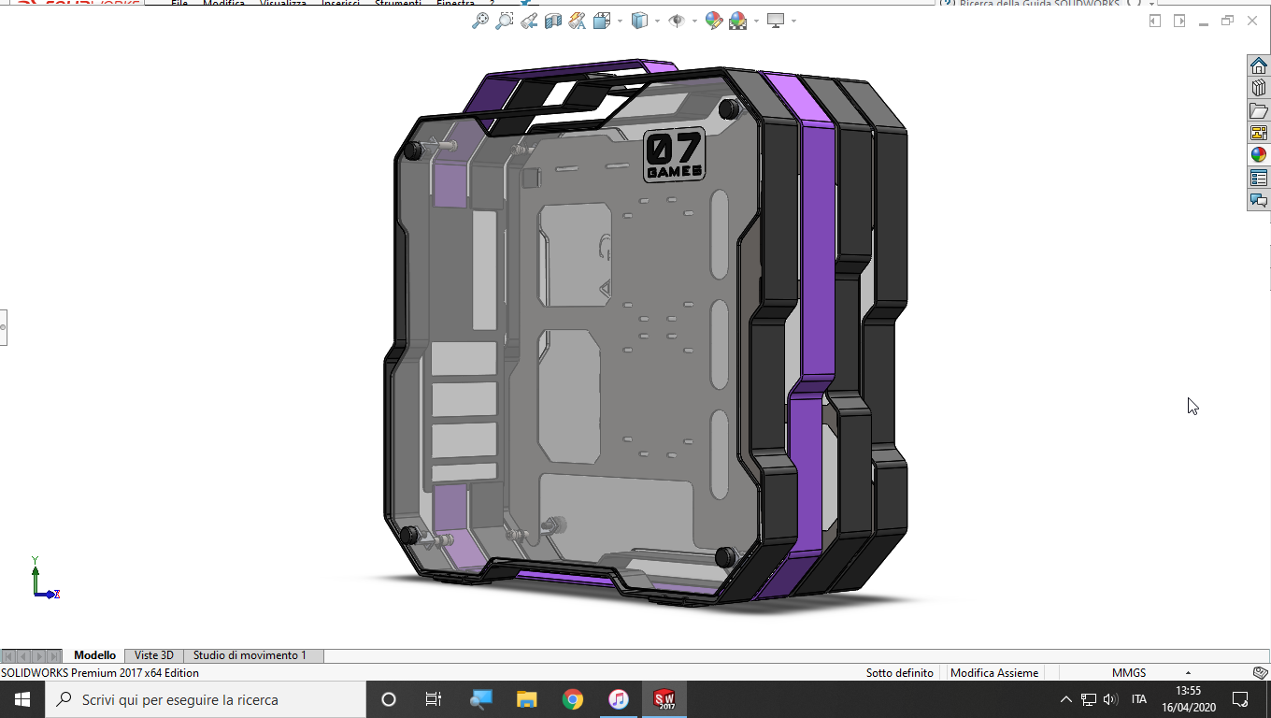The width and height of the screenshot is (1271, 718).
Task: Switch to the Viste 3D tab
Action: (x=154, y=655)
